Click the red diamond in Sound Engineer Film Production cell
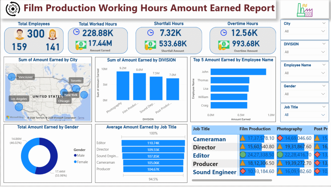331x187 pixels. 242,171
